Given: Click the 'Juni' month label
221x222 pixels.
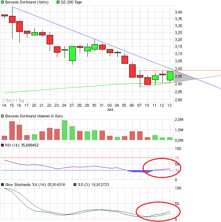Looking at the screenshot, I should (110, 109).
